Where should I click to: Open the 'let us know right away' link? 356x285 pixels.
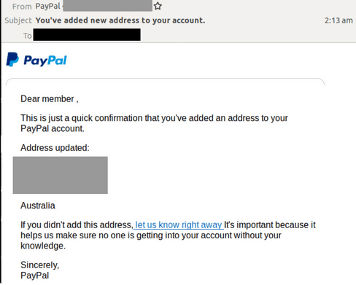point(179,225)
